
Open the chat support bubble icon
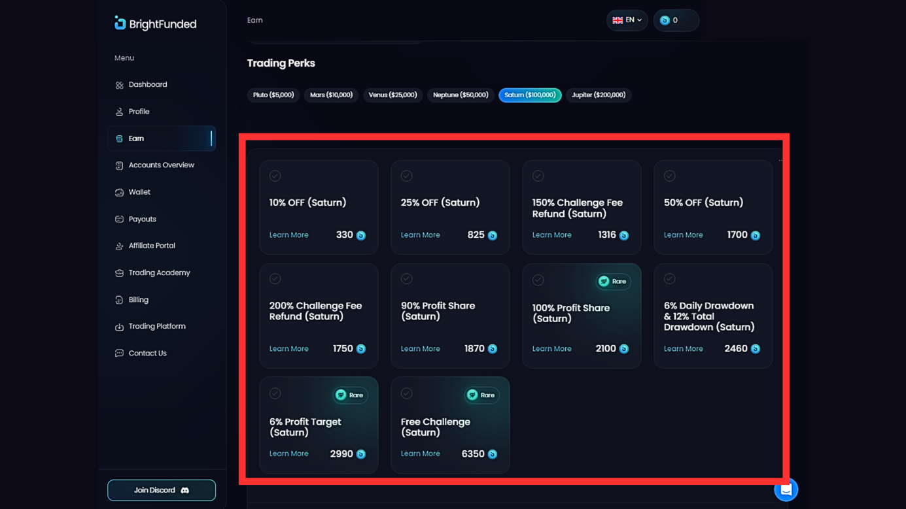786,489
